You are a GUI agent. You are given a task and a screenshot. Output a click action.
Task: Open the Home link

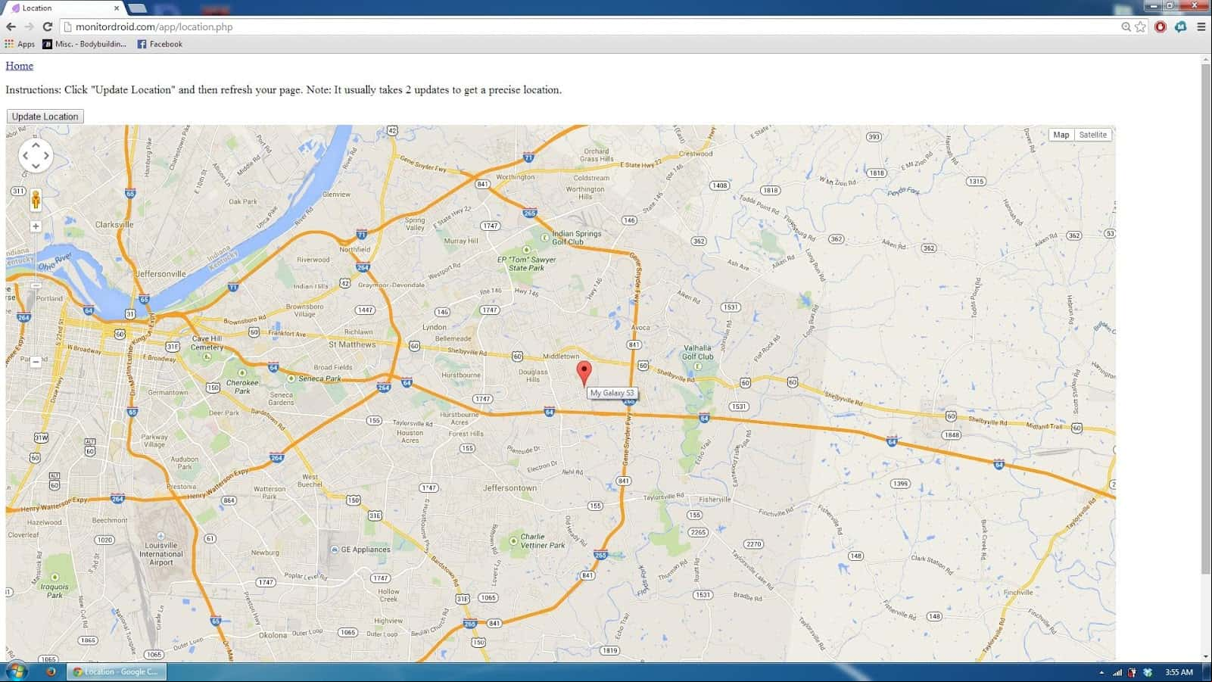pyautogui.click(x=20, y=66)
